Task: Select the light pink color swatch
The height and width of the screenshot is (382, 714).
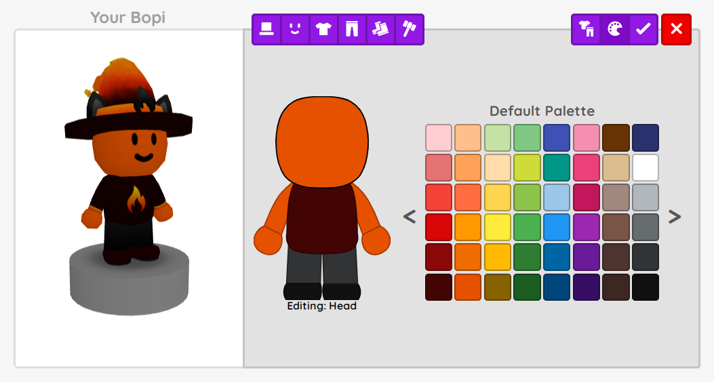Action: (438, 138)
